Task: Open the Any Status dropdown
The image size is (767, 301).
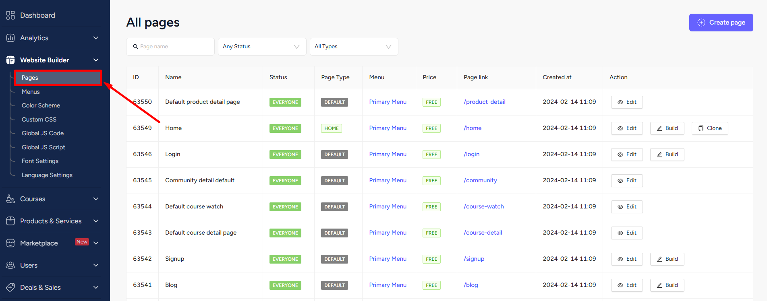Action: tap(262, 47)
